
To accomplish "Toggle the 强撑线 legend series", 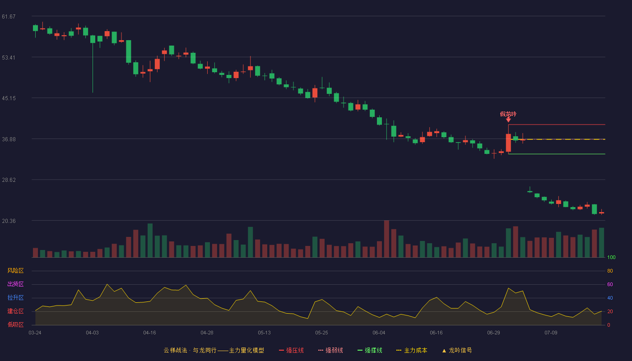I will pos(370,350).
